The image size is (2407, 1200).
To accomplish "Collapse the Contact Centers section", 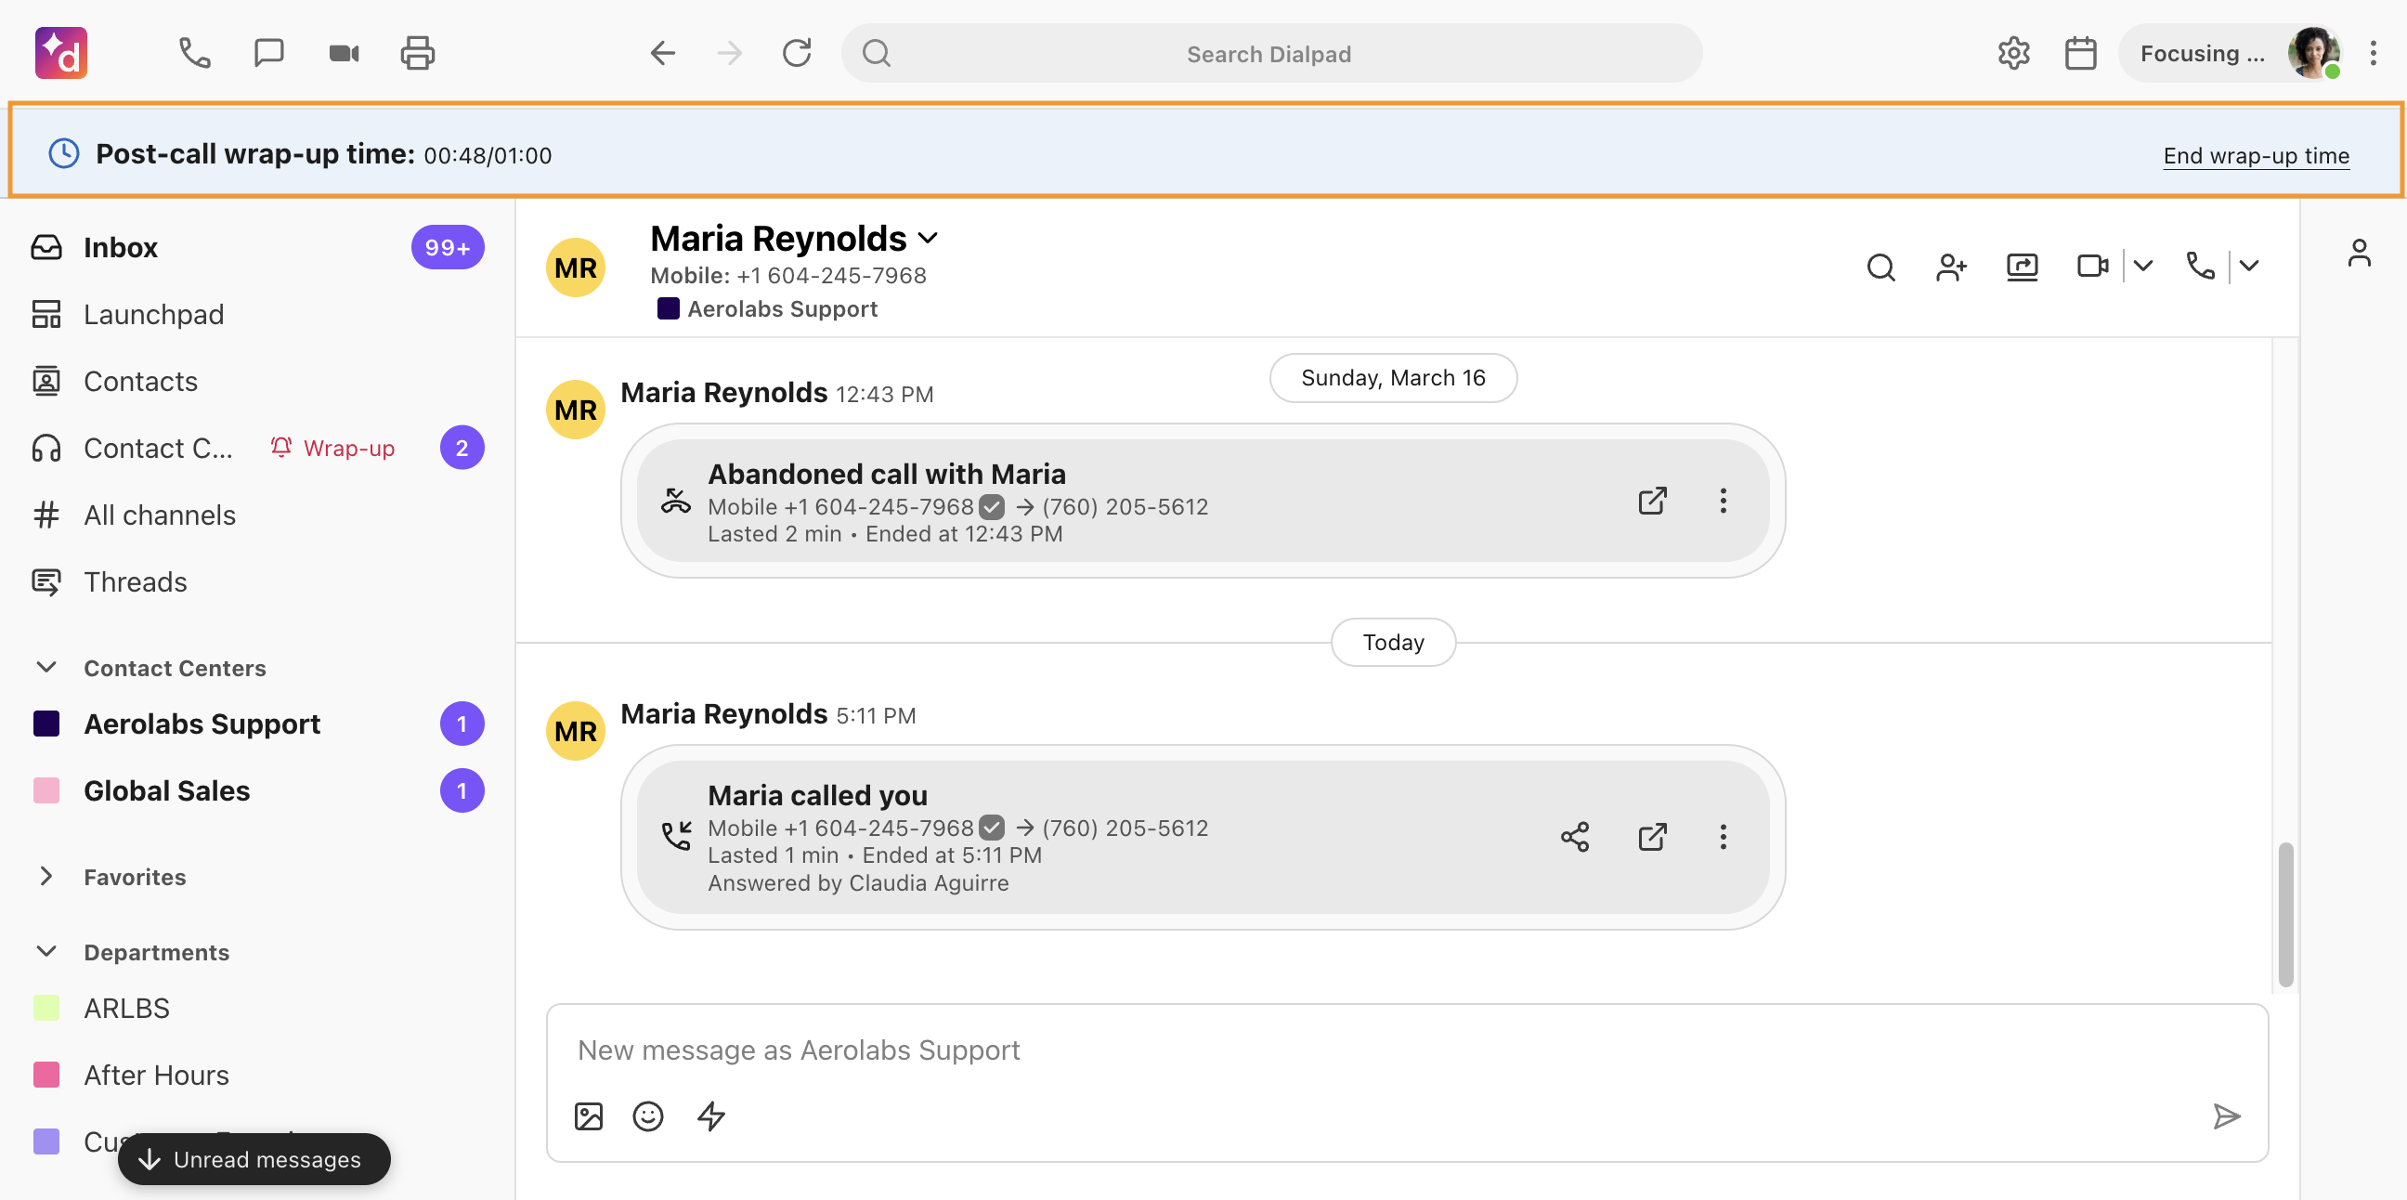I will 46,667.
